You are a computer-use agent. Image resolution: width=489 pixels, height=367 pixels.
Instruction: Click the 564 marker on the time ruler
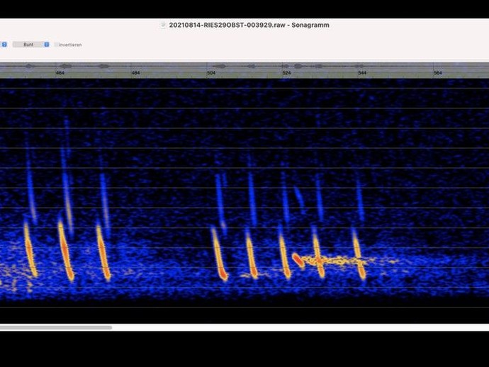pyautogui.click(x=437, y=73)
